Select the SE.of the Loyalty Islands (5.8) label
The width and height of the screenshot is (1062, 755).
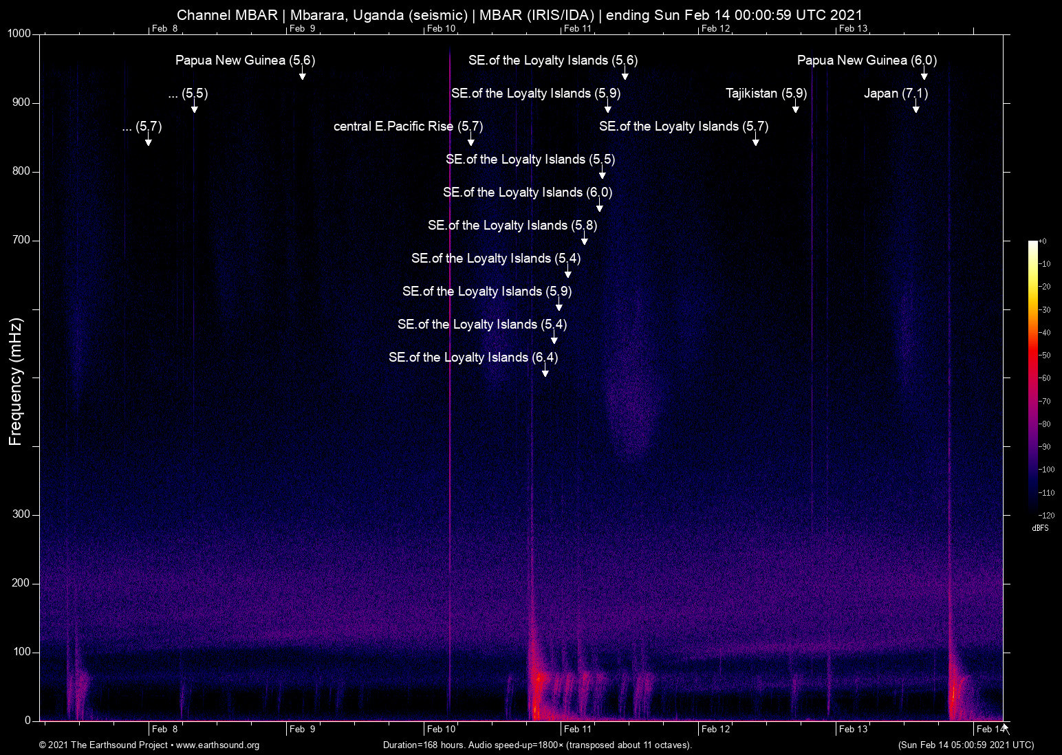(512, 226)
